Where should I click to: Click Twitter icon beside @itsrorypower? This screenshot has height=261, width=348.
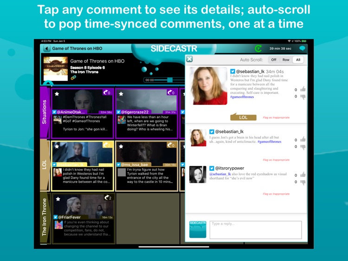tap(212, 168)
